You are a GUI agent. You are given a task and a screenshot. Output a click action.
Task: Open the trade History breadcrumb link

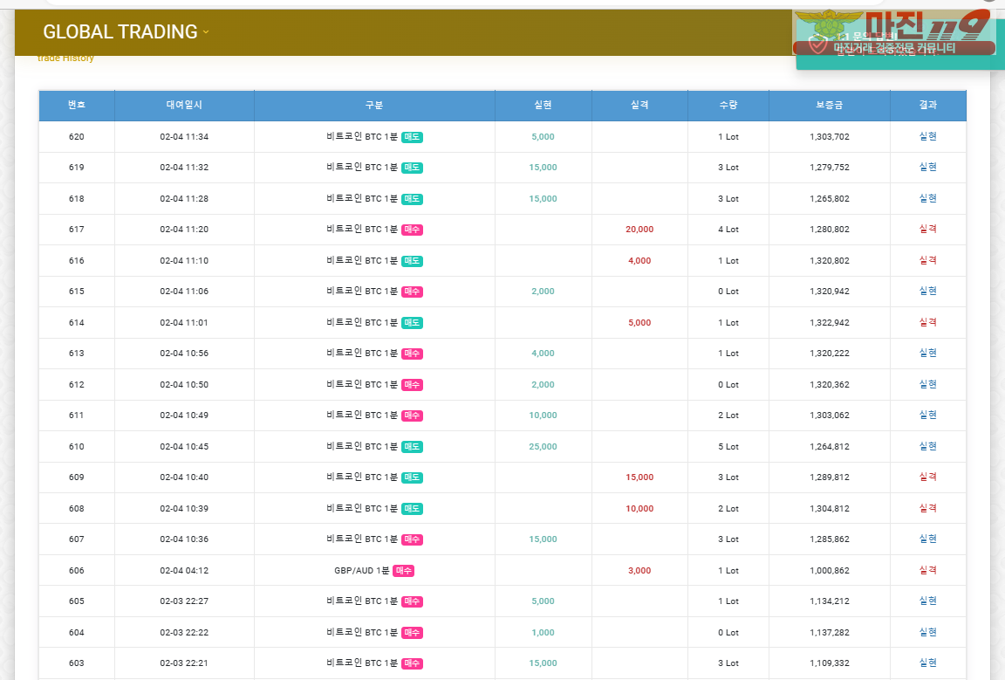[65, 58]
